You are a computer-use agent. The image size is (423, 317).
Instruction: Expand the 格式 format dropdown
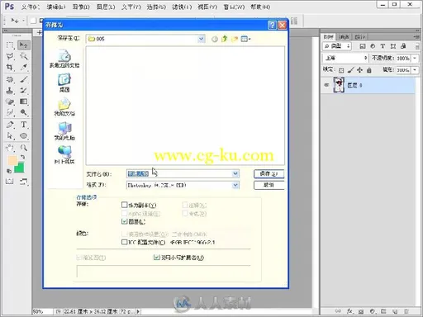[235, 185]
